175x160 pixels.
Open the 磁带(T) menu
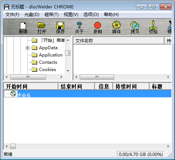coord(51,15)
